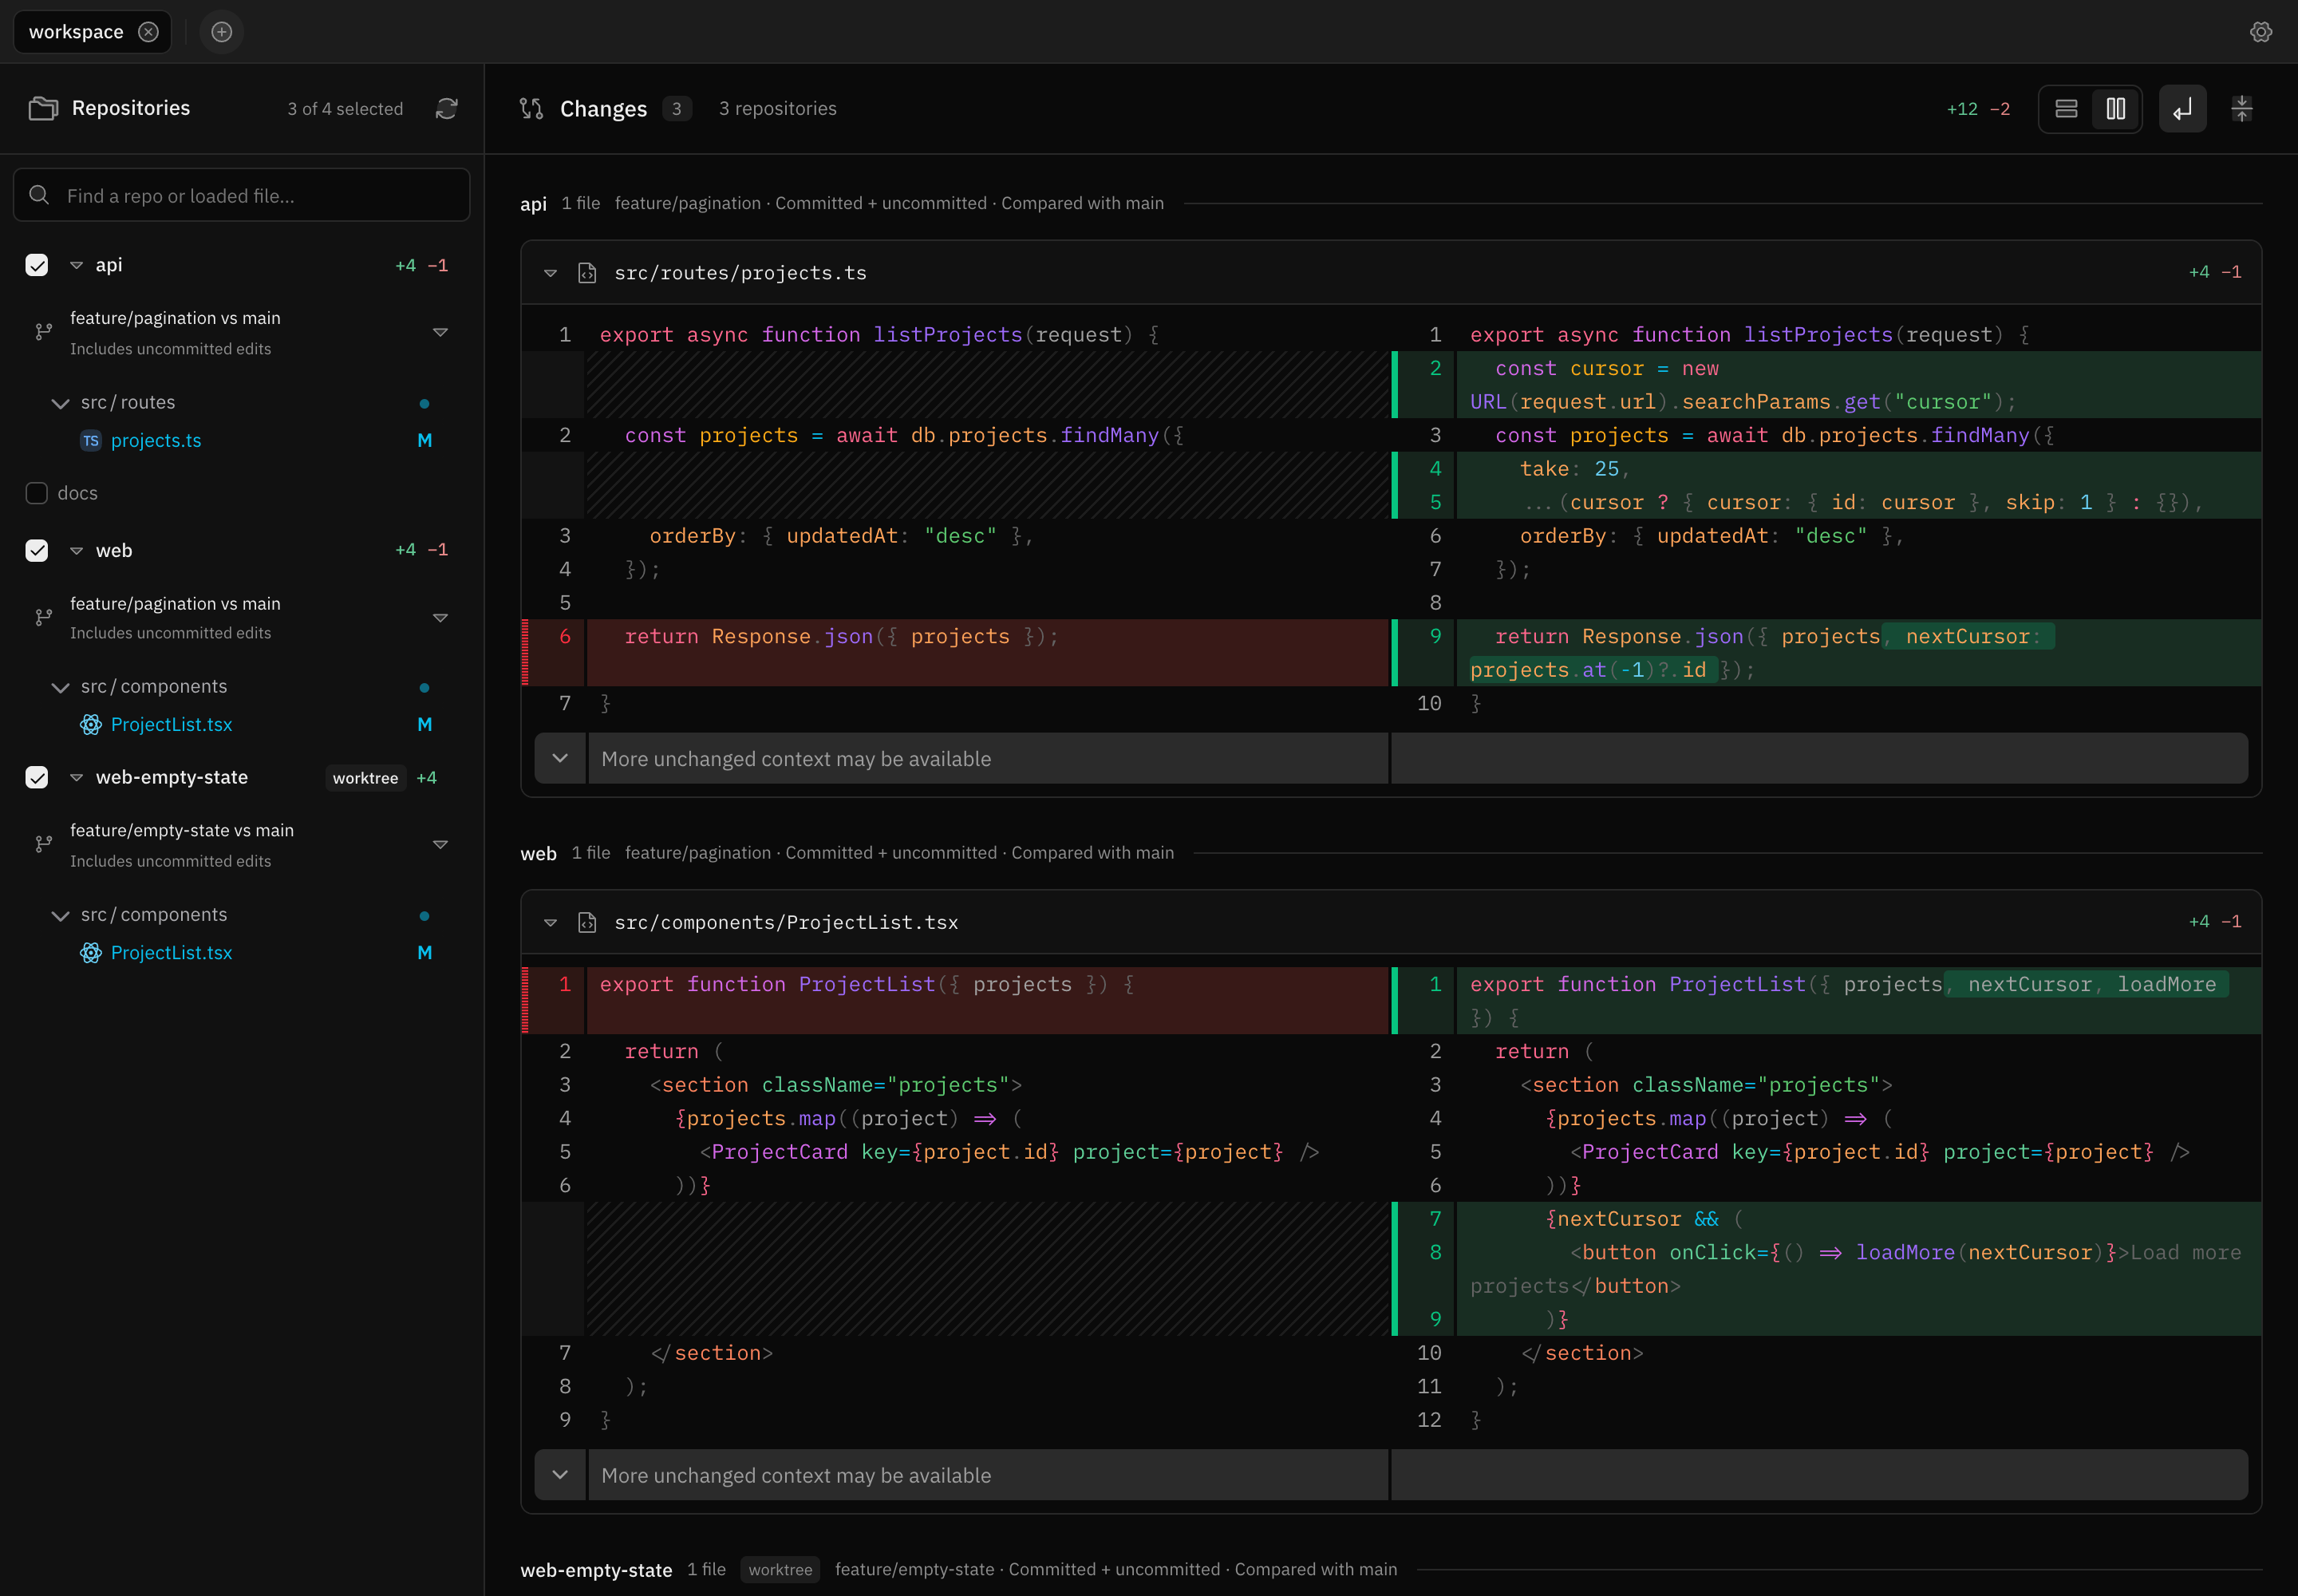
Task: Open api branch comparison dropdown
Action: click(x=440, y=332)
